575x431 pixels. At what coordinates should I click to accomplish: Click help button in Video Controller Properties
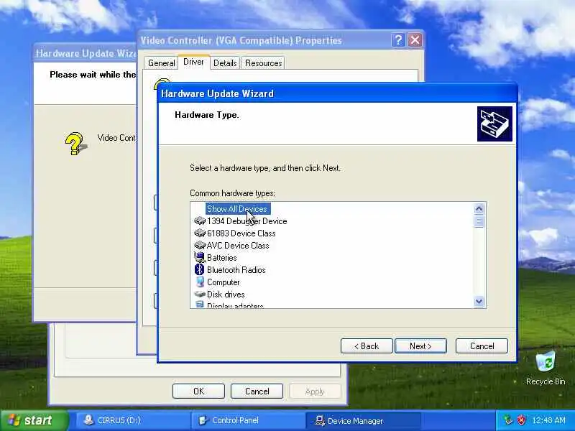398,40
